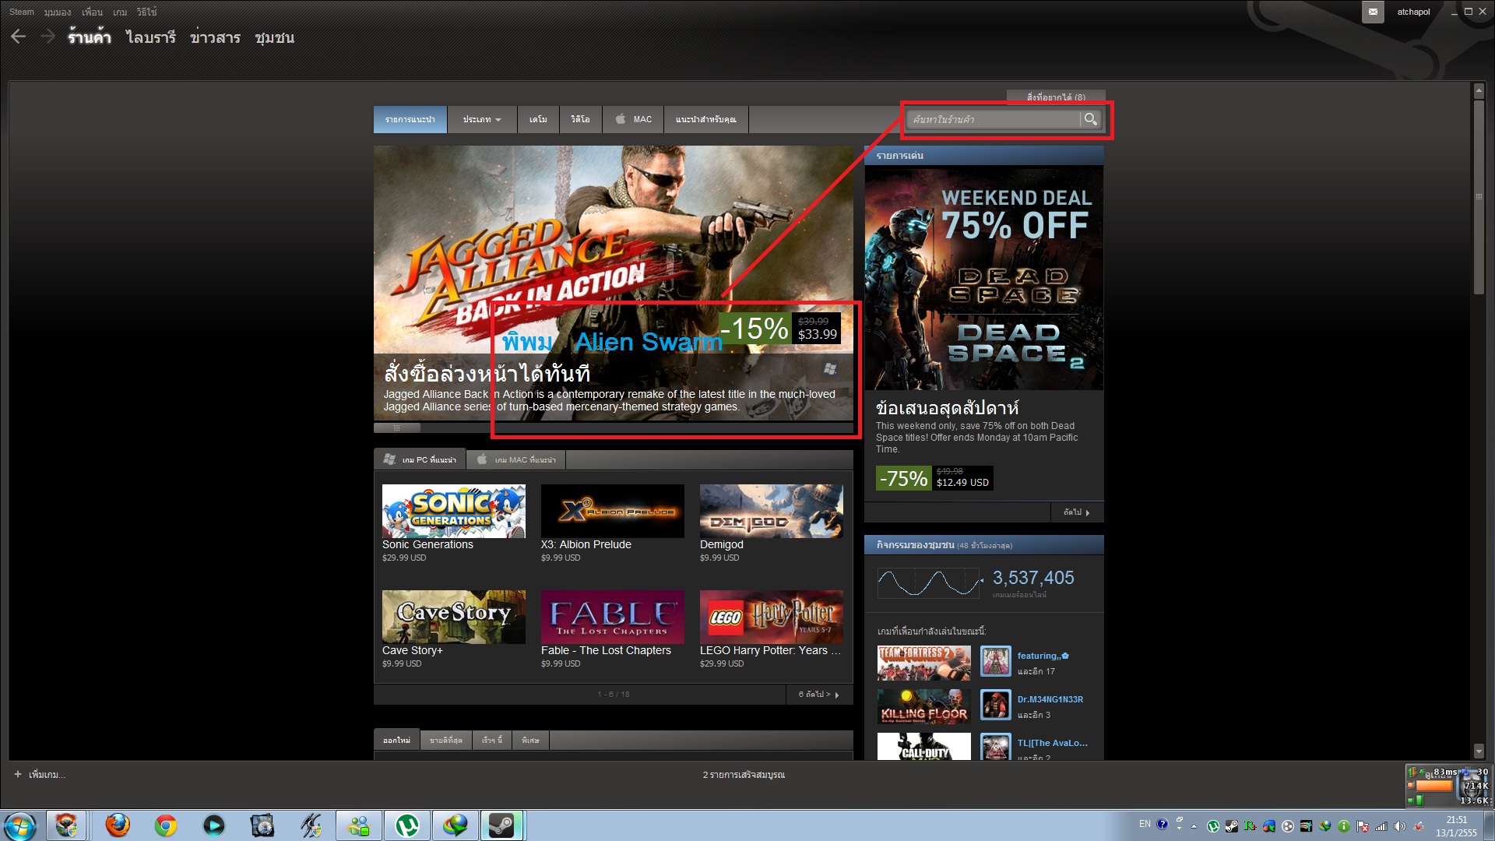Open the media player taskbar icon
Image resolution: width=1495 pixels, height=841 pixels.
click(214, 825)
